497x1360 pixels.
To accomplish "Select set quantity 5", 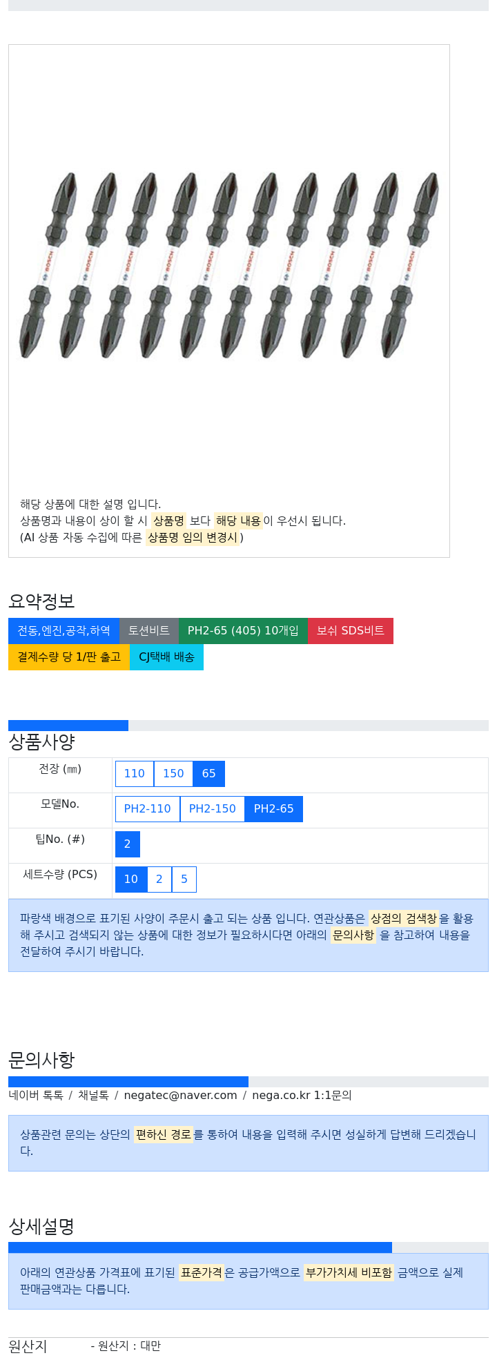I will pos(184,880).
